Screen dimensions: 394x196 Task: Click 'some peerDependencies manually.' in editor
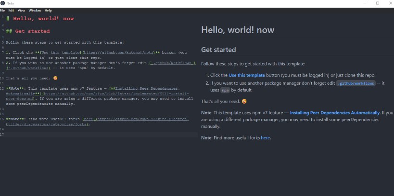click(40, 104)
